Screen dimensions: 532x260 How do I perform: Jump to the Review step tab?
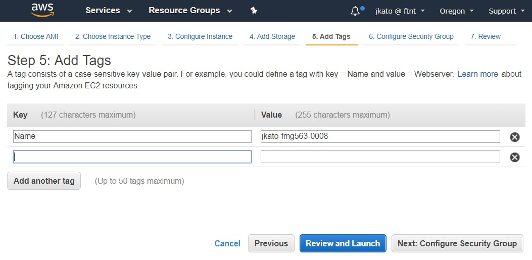pyautogui.click(x=485, y=36)
